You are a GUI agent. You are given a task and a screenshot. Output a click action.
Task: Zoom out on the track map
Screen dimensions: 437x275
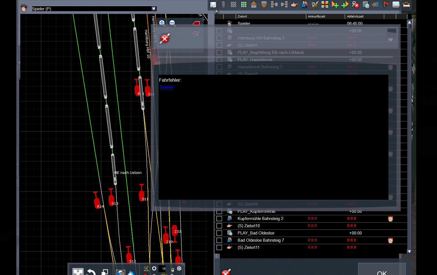[172, 23]
